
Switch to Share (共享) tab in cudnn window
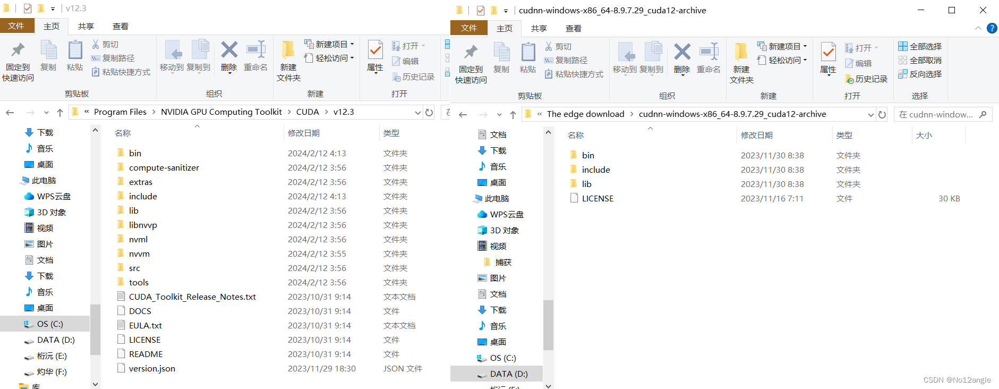click(x=539, y=28)
